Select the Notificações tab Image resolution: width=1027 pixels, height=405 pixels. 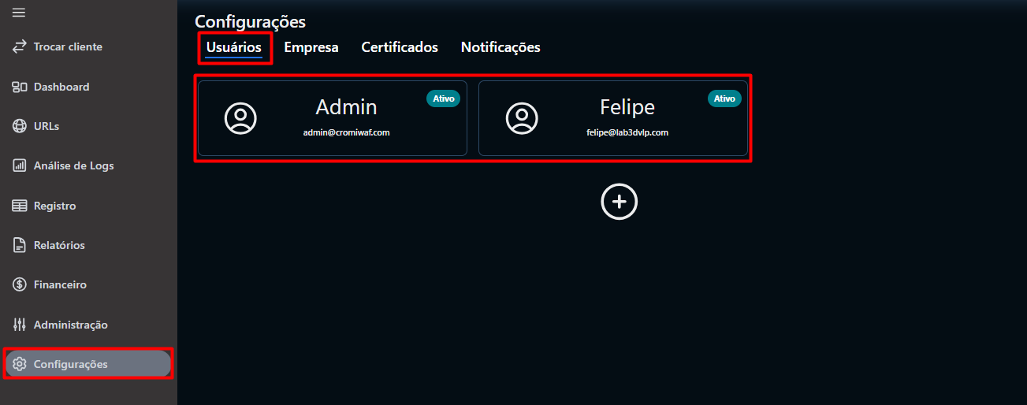(x=500, y=47)
